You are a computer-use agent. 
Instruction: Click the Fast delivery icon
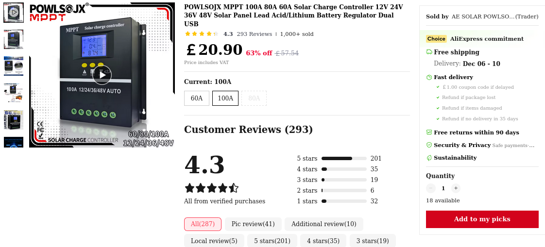(x=429, y=77)
